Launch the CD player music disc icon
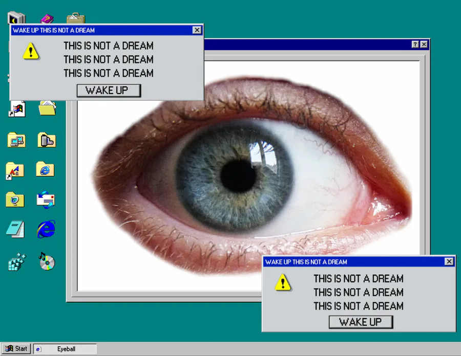The height and width of the screenshot is (356, 461). click(47, 261)
